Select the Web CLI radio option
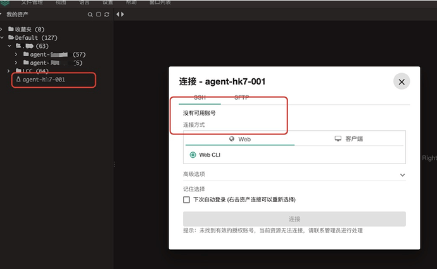437x269 pixels. 193,155
